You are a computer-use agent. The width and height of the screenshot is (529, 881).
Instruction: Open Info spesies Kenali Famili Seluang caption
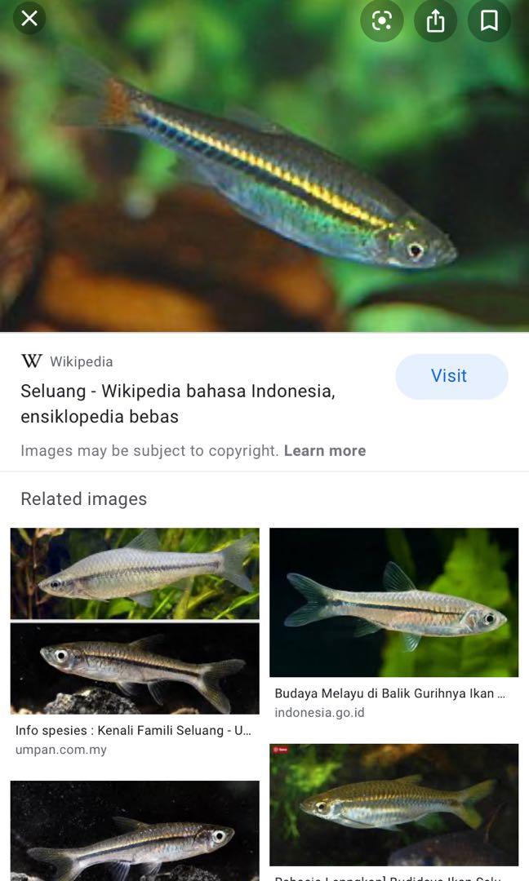click(x=133, y=730)
